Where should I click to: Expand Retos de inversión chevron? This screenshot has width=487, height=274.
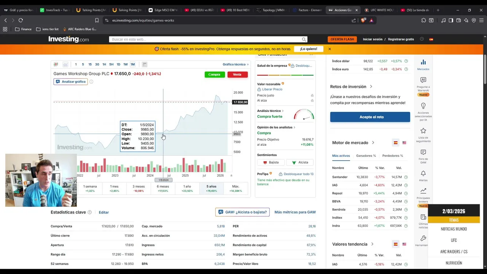click(371, 87)
